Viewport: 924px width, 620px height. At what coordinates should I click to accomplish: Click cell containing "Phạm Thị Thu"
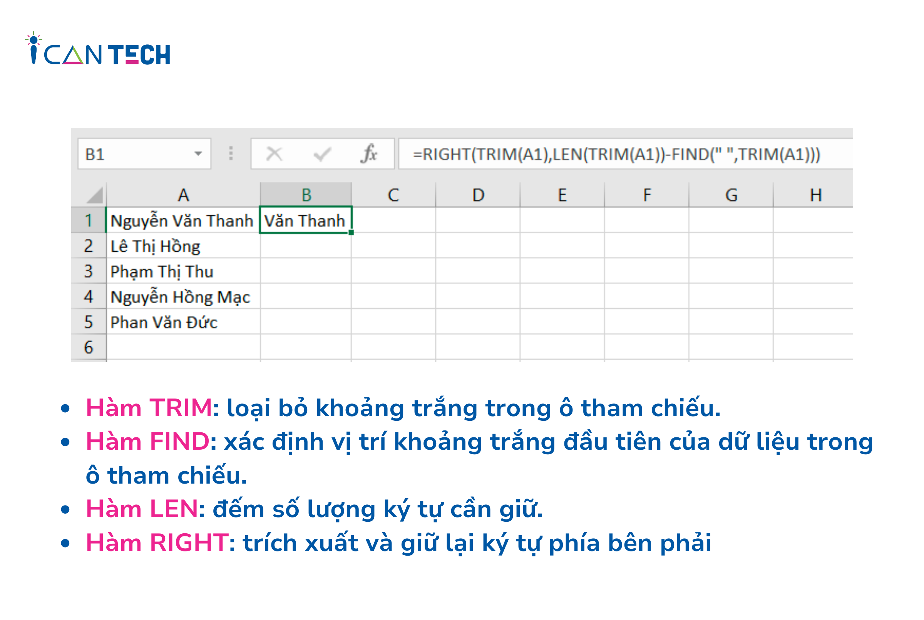tap(183, 271)
